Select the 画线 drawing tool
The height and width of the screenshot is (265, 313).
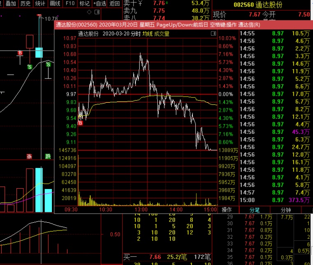coord(55,3)
